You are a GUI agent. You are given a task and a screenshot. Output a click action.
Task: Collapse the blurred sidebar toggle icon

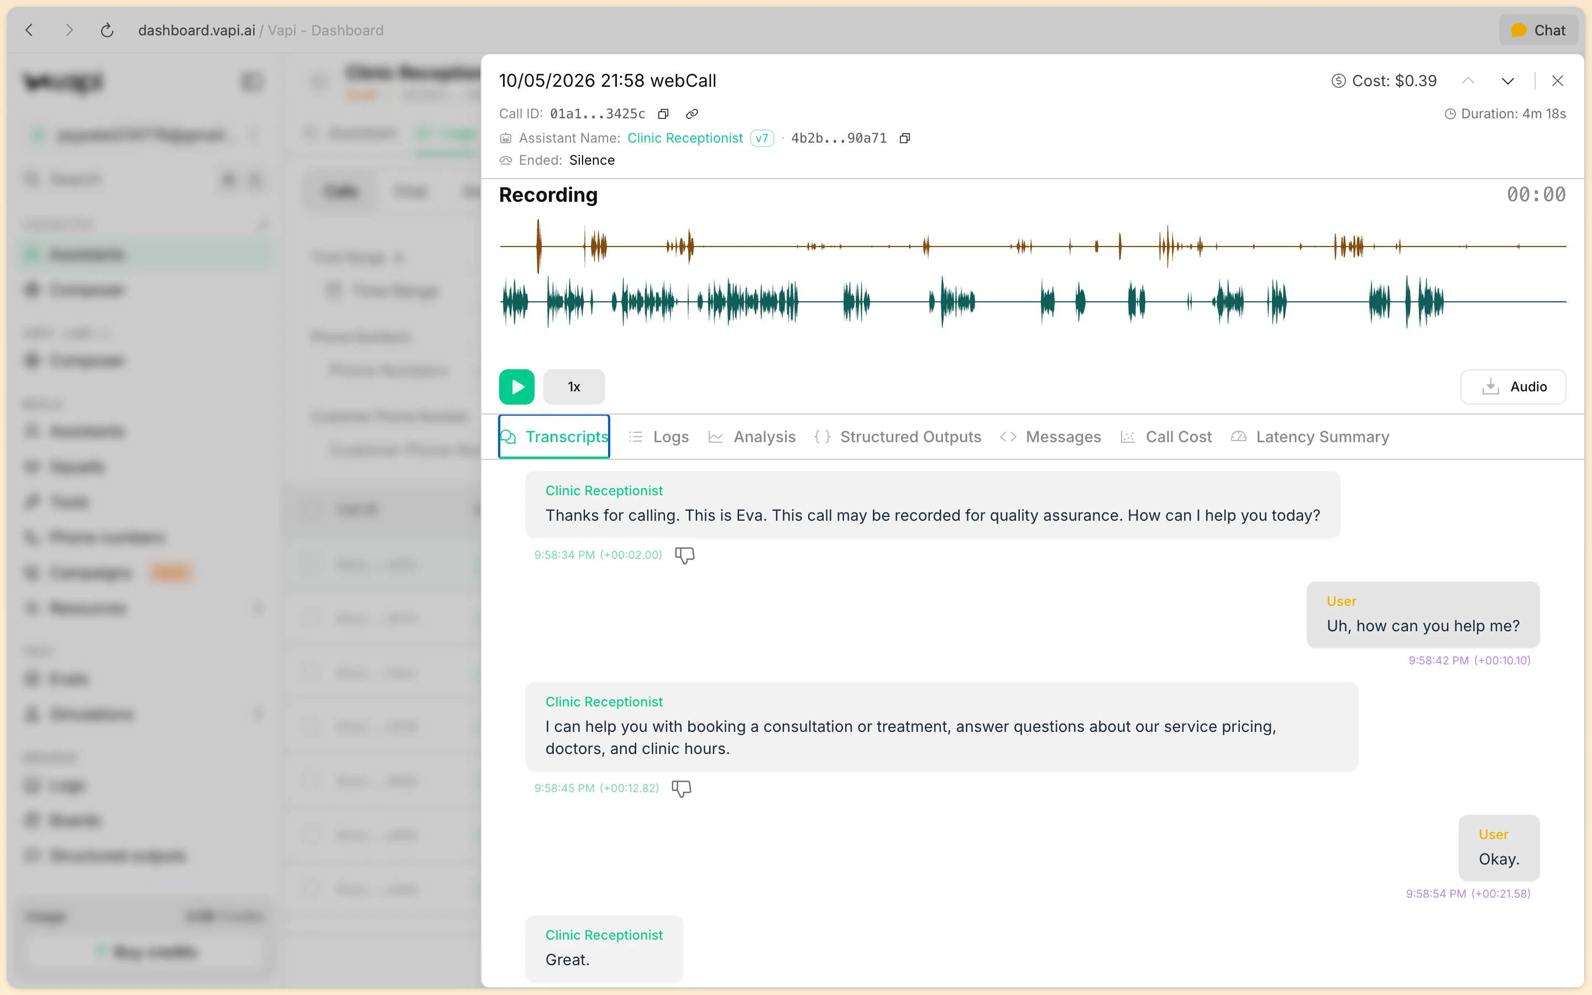[252, 82]
